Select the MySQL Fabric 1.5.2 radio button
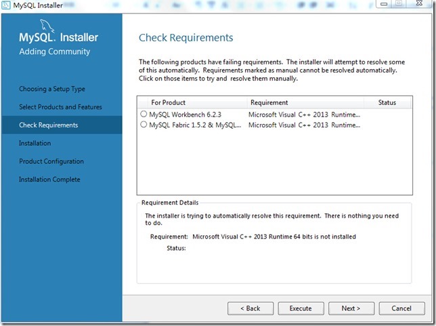Screen dimensions: 436x326 click(x=144, y=125)
